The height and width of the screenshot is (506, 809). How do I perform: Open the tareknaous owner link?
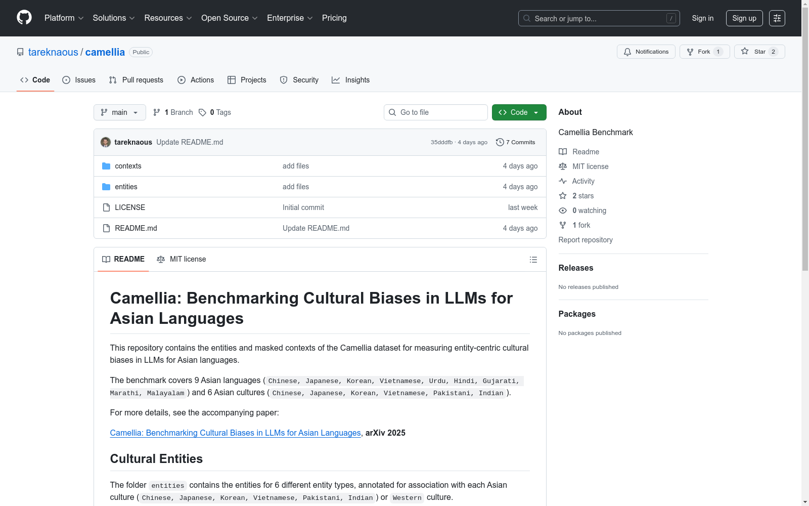53,52
